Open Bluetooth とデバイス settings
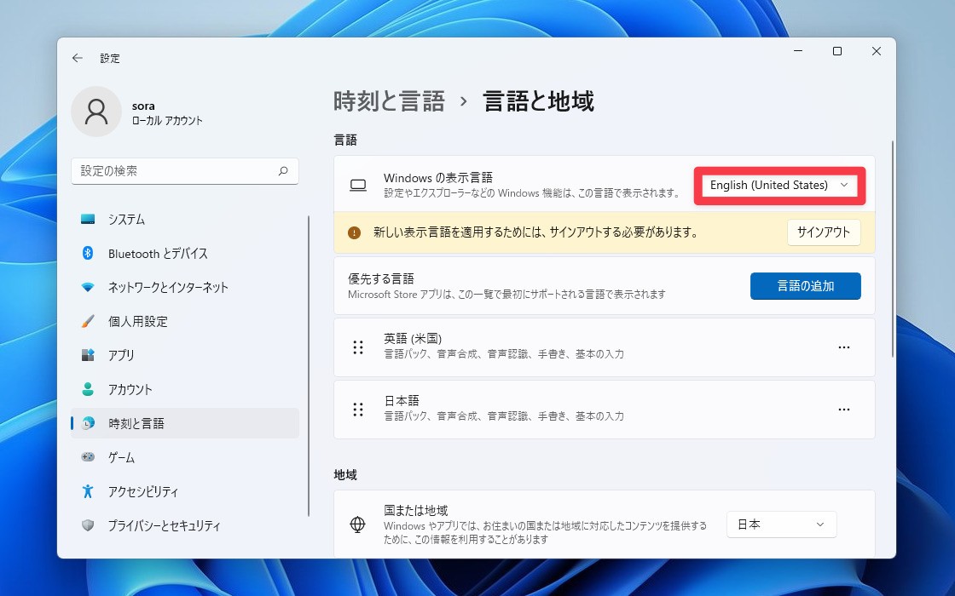 coord(184,254)
